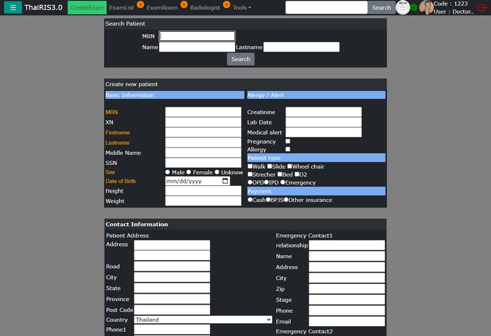Click the orange ExamList counter badge
The image size is (491, 336).
click(141, 5)
